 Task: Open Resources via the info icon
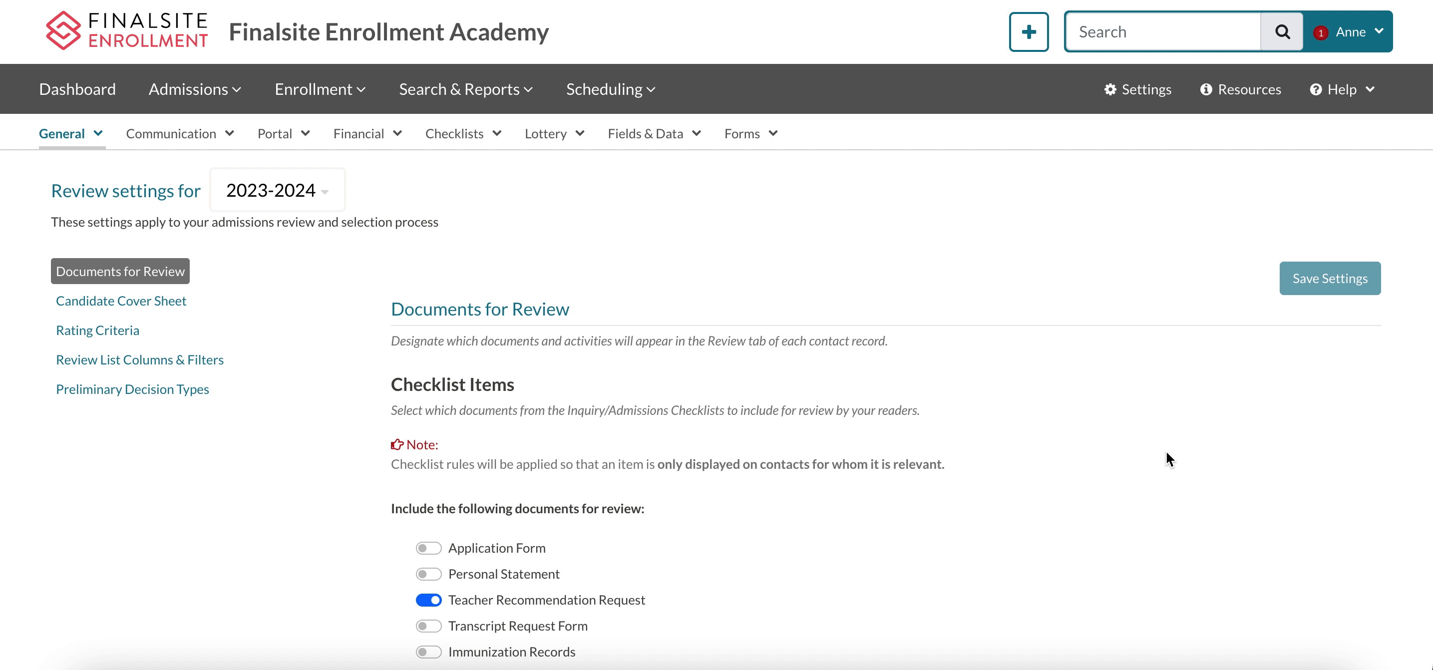pos(1206,89)
